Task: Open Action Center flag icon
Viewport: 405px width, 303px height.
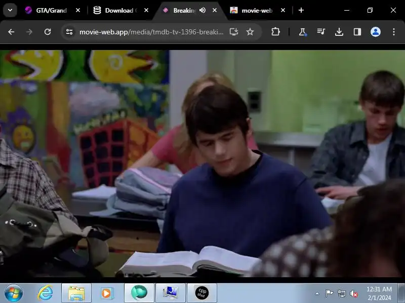Action: (x=329, y=293)
